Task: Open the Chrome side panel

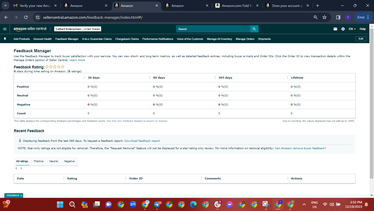Action: click(338, 17)
